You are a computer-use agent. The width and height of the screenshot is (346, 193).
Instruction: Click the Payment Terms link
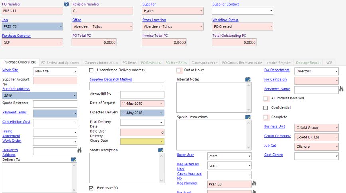[x=15, y=112]
